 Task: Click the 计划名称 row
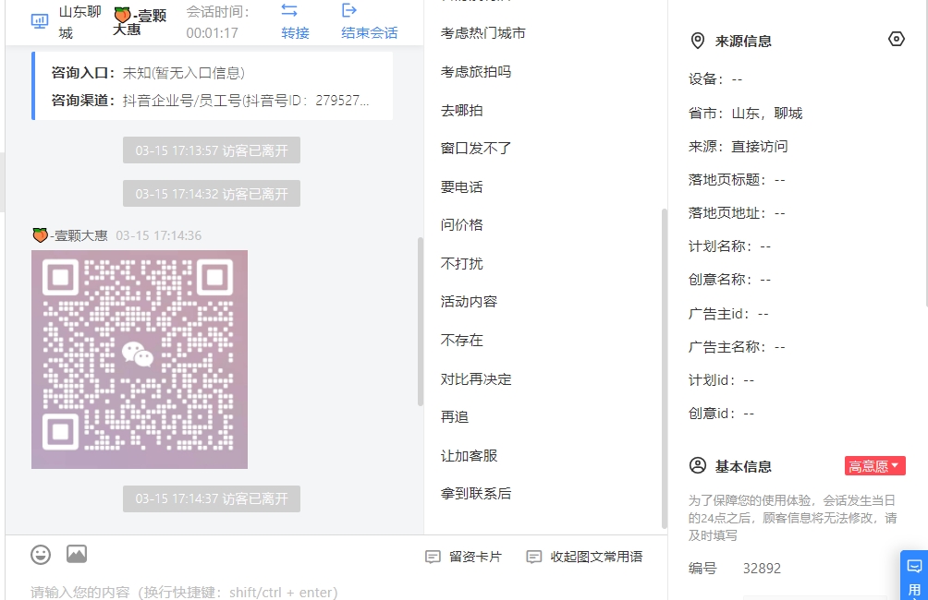pos(729,246)
